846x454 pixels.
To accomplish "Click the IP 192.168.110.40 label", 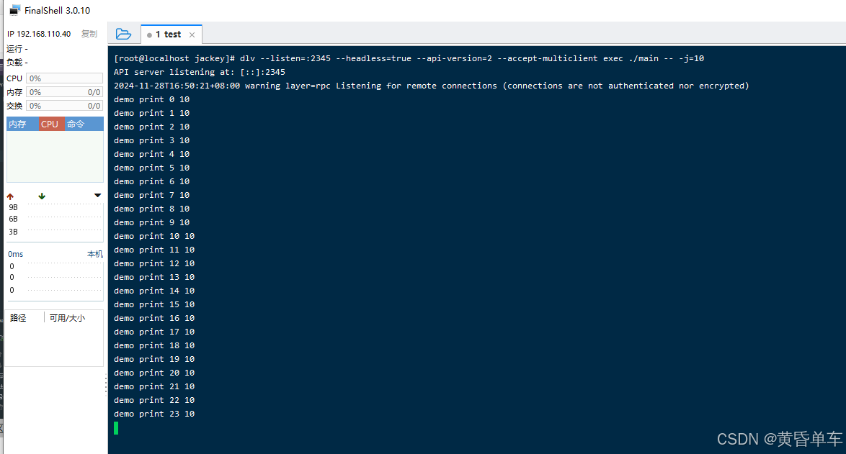I will (x=39, y=34).
